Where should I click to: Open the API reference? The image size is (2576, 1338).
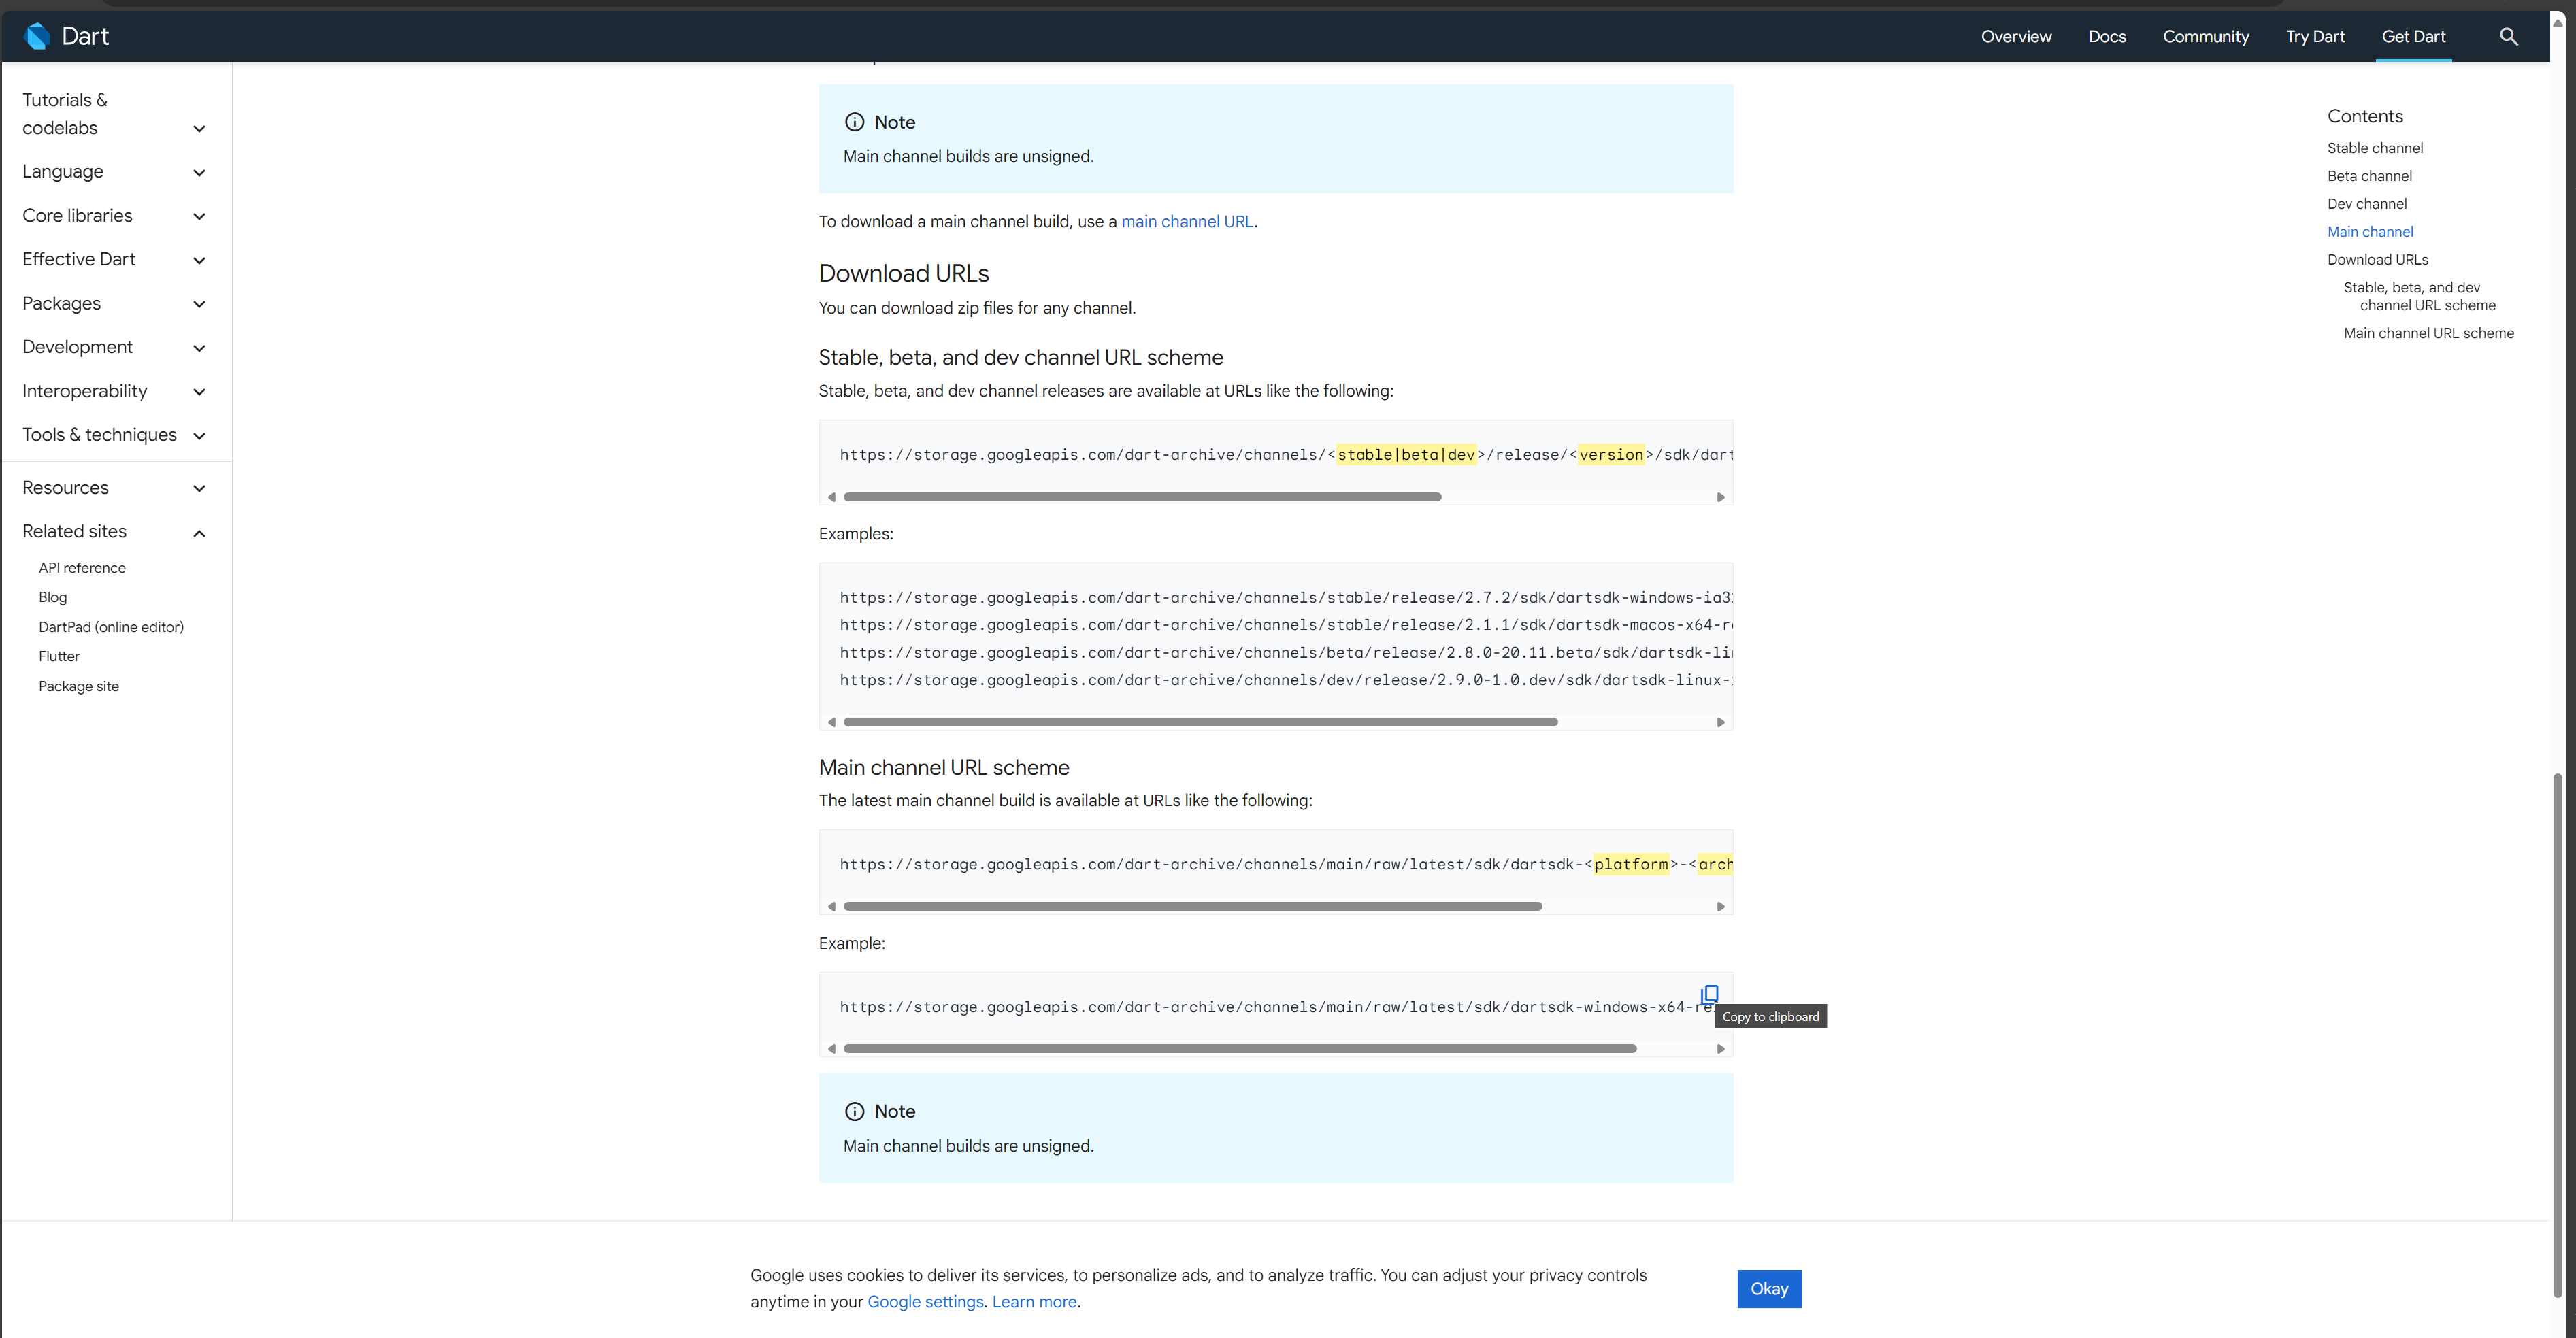coord(82,567)
